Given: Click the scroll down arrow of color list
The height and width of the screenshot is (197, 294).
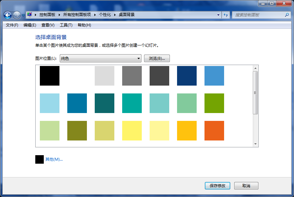Looking at the screenshot, I should coord(255,144).
